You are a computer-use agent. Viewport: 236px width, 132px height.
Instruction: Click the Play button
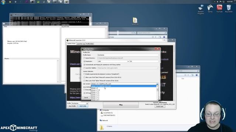(x=121, y=105)
